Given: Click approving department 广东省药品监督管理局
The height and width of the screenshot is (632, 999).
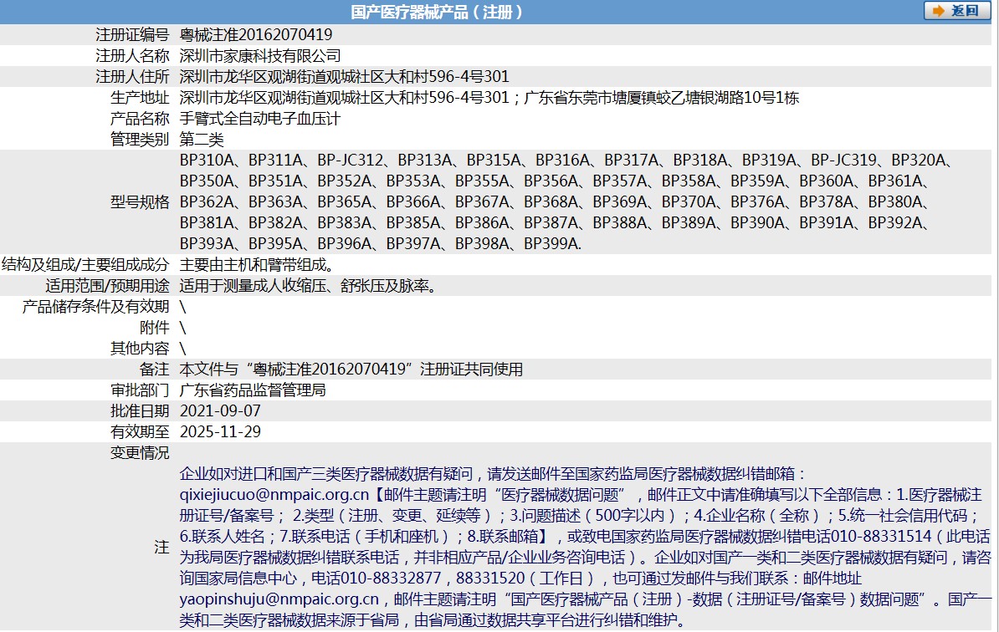Looking at the screenshot, I should [x=253, y=390].
